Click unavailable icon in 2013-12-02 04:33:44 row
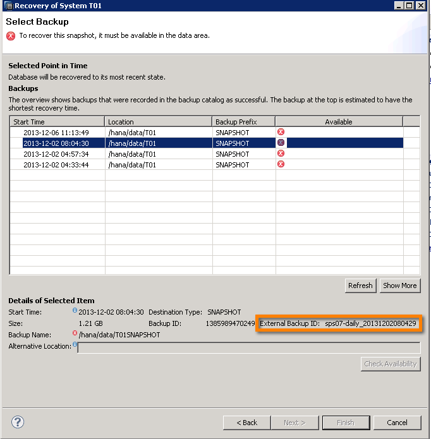 point(281,164)
